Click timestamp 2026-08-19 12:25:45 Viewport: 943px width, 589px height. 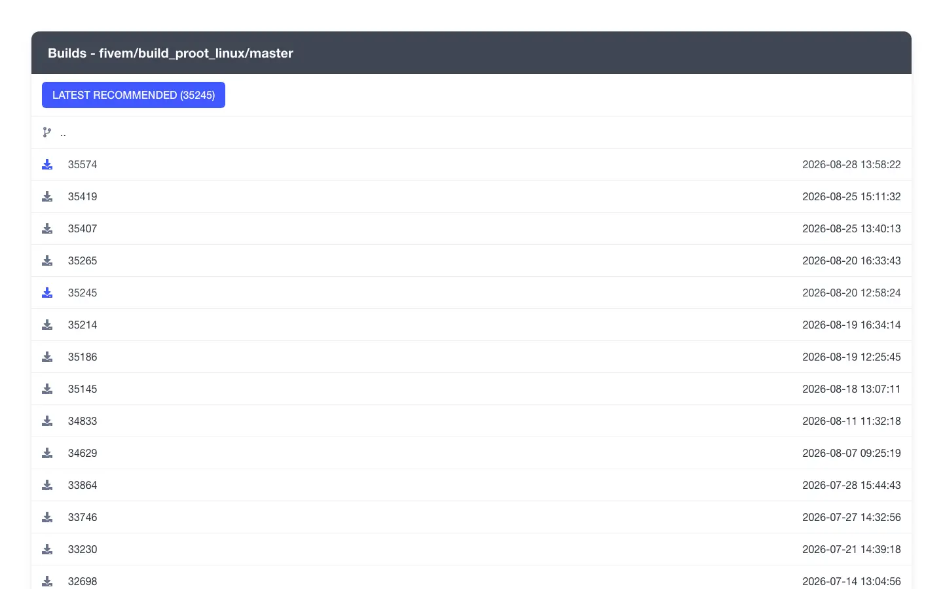click(x=851, y=357)
